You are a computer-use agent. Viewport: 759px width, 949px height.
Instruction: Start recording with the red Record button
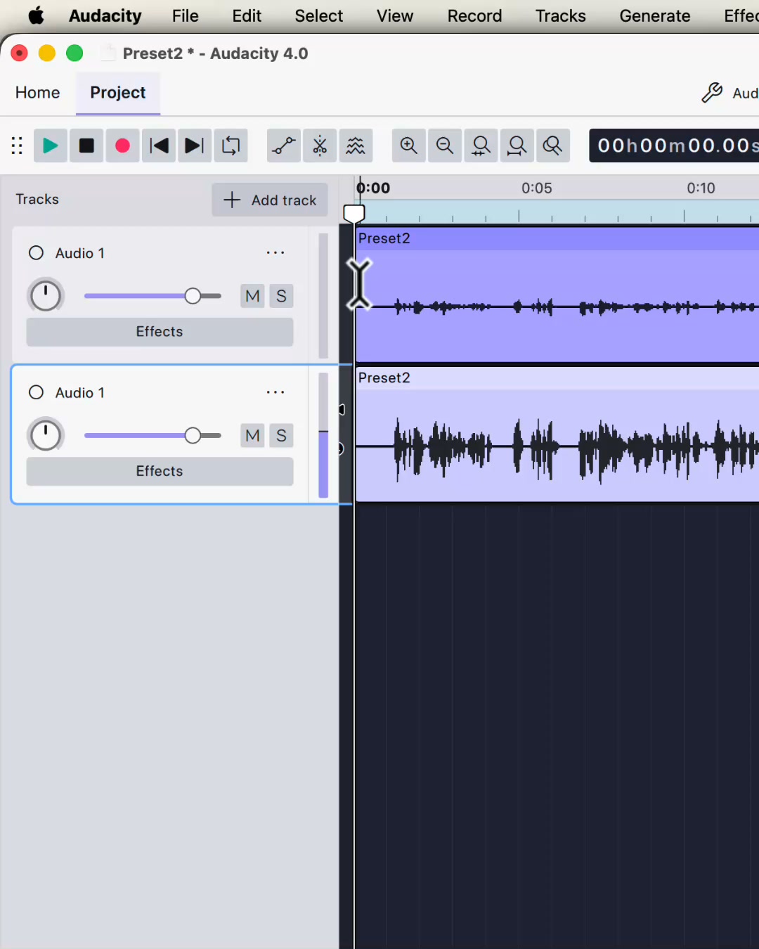pyautogui.click(x=122, y=146)
